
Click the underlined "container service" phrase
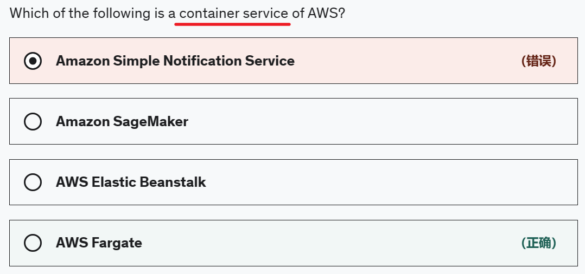tap(233, 13)
